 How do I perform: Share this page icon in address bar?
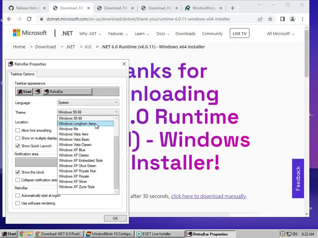(260, 19)
